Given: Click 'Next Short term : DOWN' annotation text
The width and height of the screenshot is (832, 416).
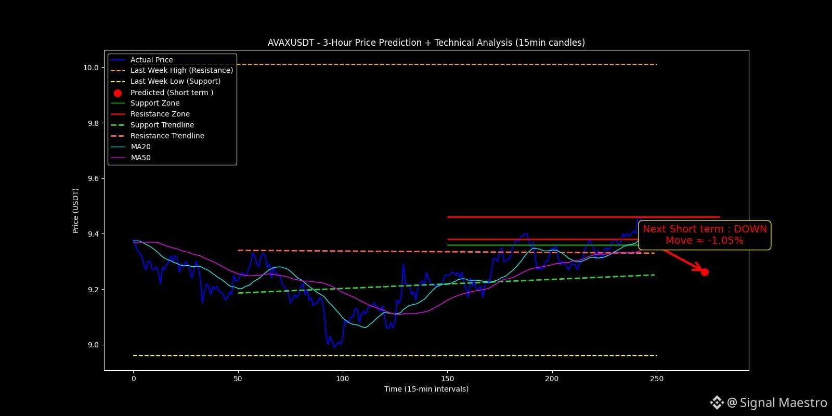Looking at the screenshot, I should [x=705, y=229].
